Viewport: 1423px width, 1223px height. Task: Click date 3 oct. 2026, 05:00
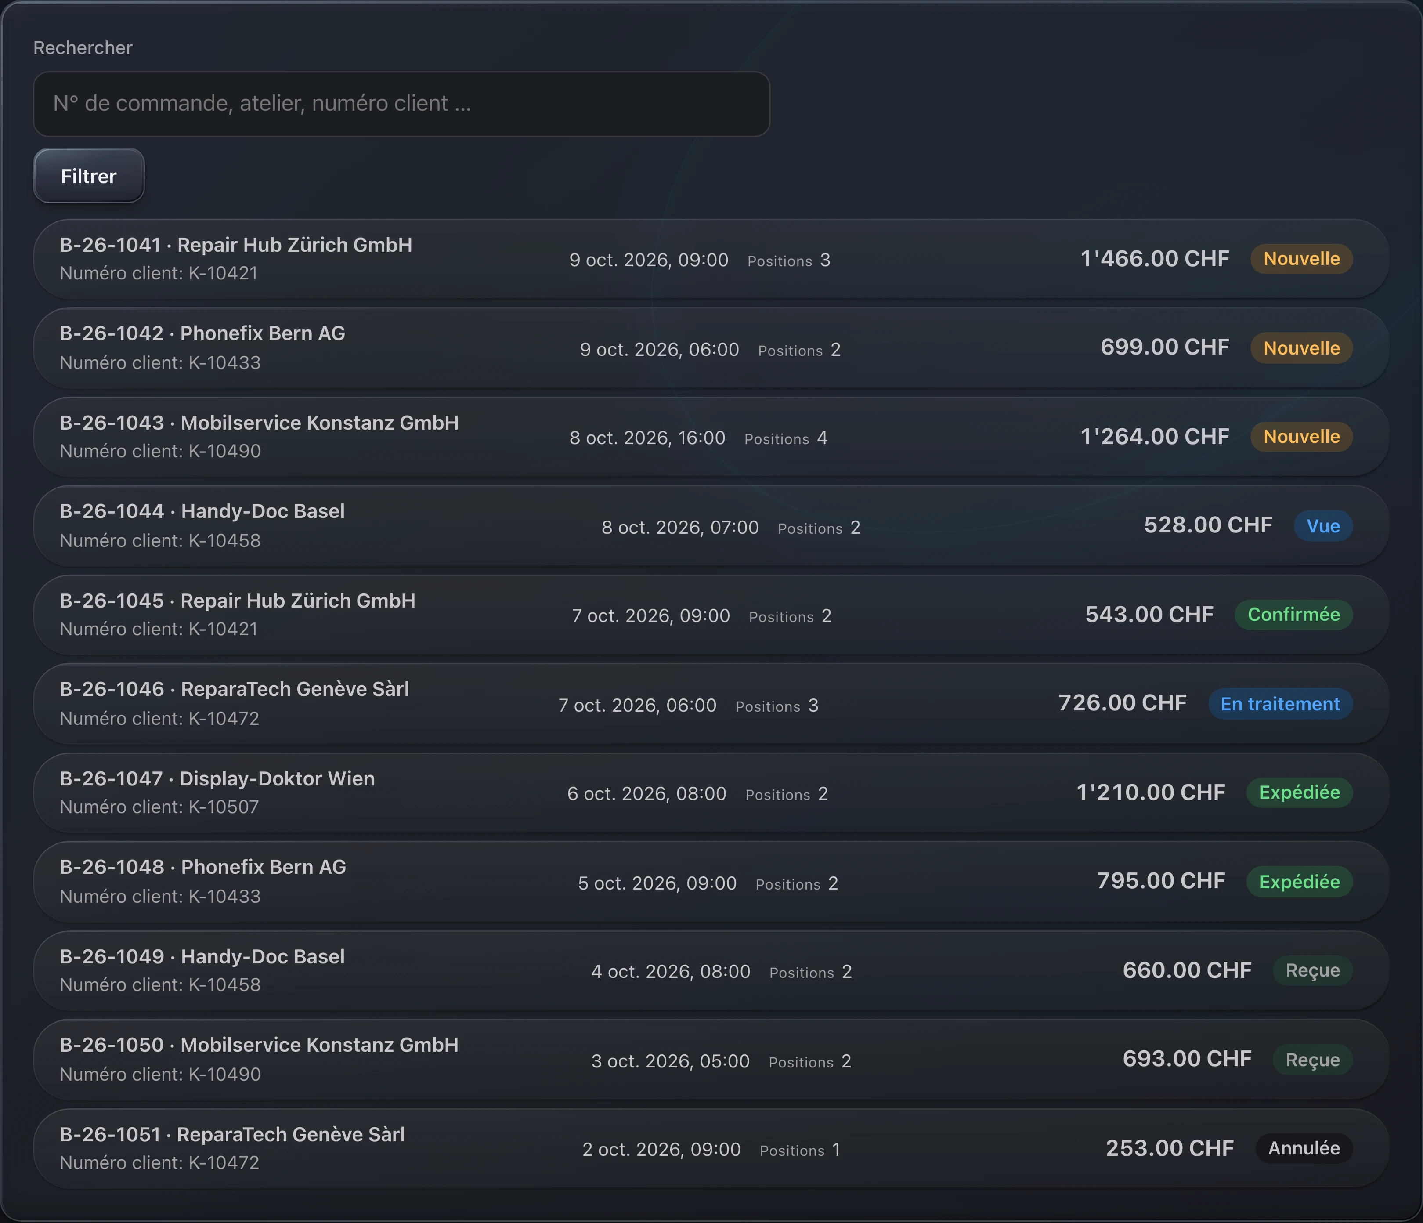pyautogui.click(x=670, y=1061)
